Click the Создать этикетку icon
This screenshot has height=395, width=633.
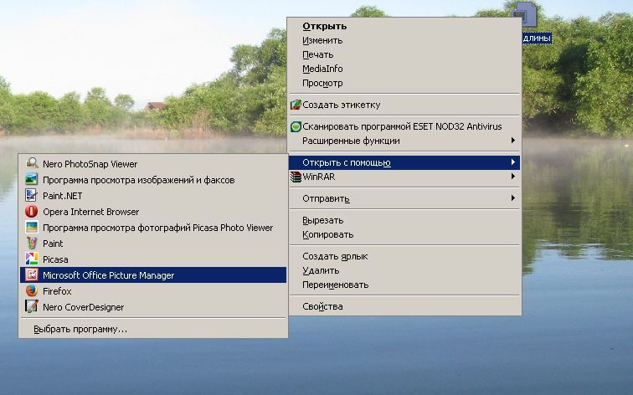[x=296, y=105]
